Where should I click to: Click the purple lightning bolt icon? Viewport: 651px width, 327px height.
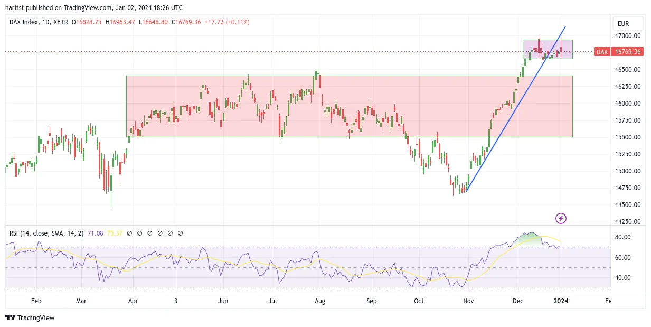tap(561, 218)
